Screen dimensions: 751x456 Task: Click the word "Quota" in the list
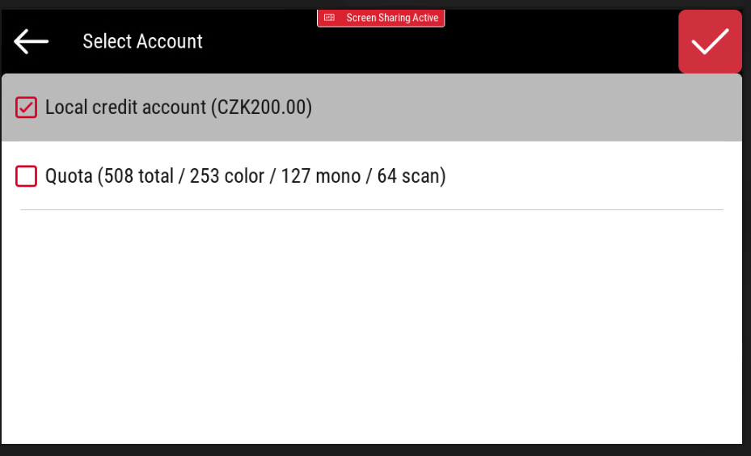coord(69,175)
